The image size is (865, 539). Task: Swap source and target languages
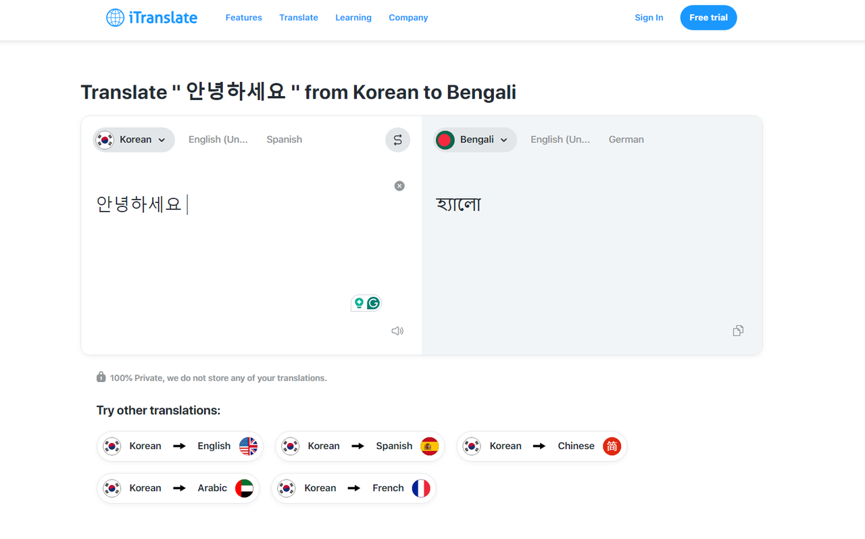coord(397,140)
